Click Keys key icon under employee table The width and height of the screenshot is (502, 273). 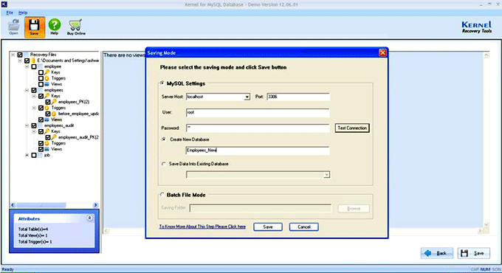coord(47,72)
